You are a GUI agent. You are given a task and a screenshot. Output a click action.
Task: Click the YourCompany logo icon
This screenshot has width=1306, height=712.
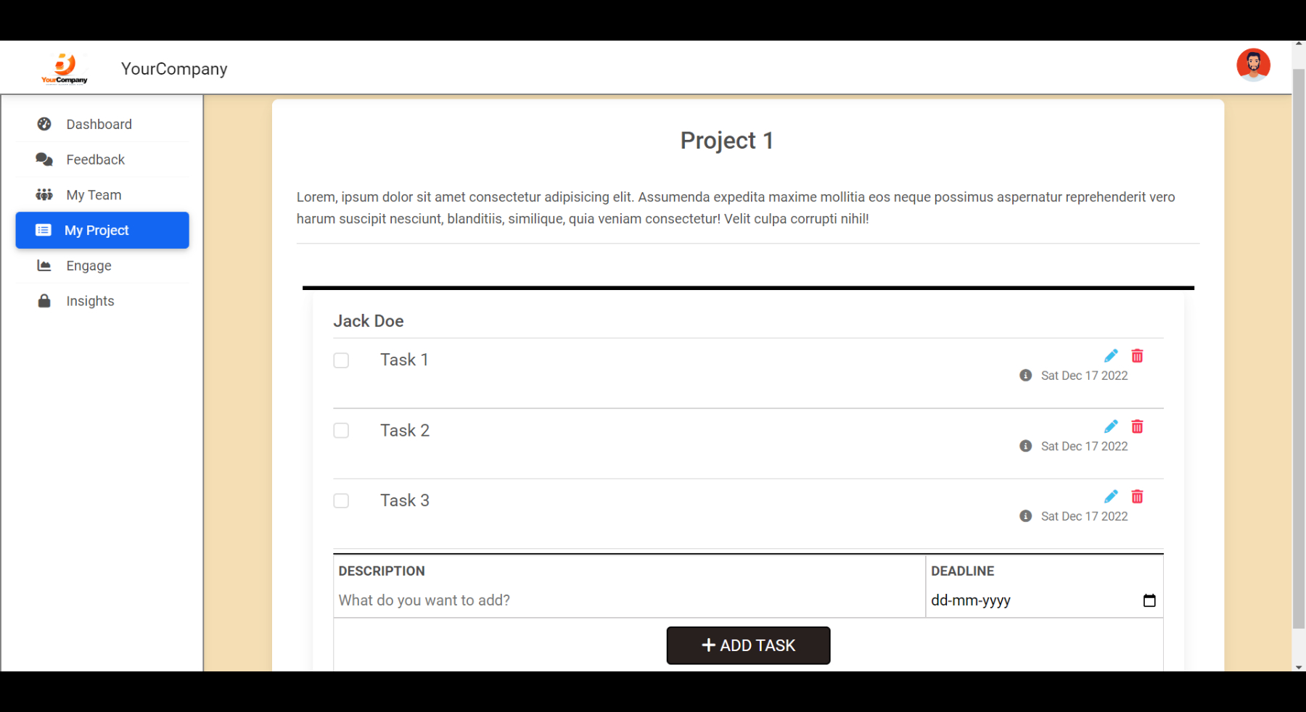click(x=65, y=68)
